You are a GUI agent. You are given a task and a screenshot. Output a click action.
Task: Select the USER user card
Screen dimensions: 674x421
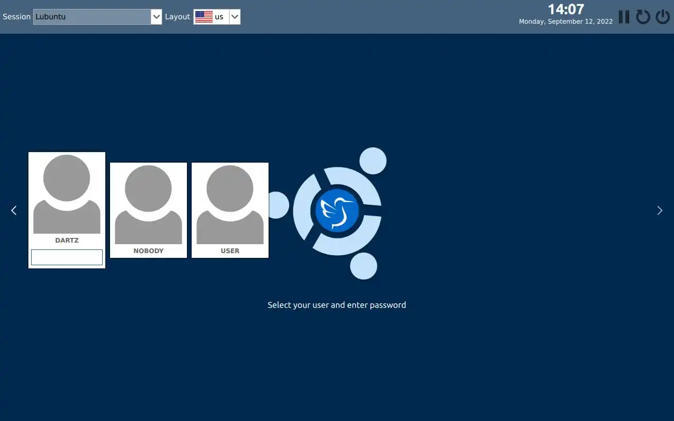(x=230, y=210)
